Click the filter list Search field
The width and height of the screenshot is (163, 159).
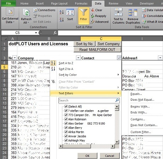(89, 100)
